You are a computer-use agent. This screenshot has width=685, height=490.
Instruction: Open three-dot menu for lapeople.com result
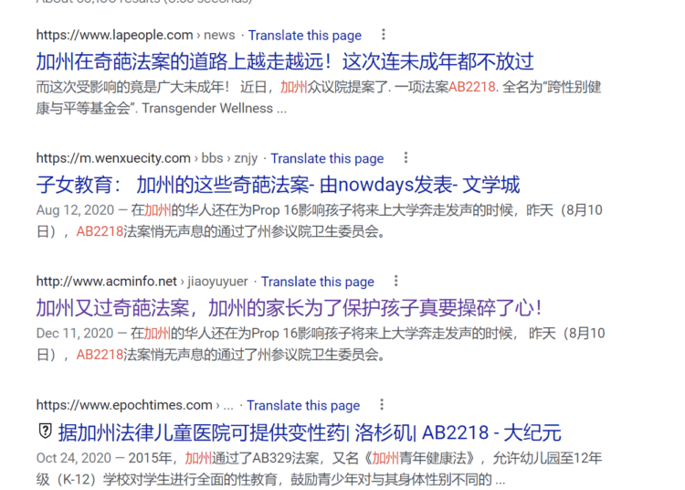384,35
